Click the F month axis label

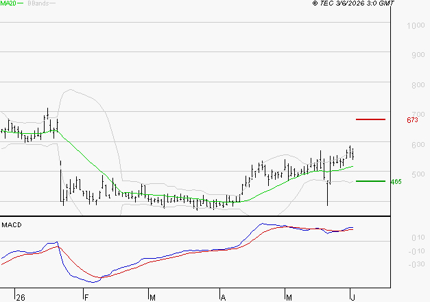click(86, 298)
